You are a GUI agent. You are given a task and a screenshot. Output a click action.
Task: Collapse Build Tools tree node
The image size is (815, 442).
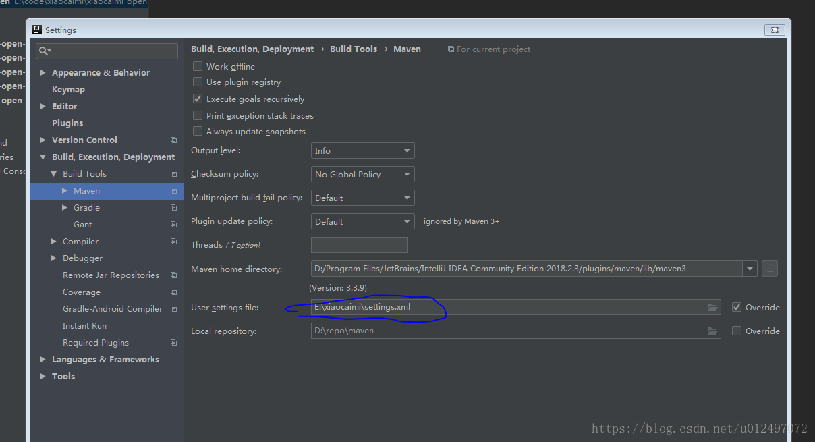(x=54, y=174)
